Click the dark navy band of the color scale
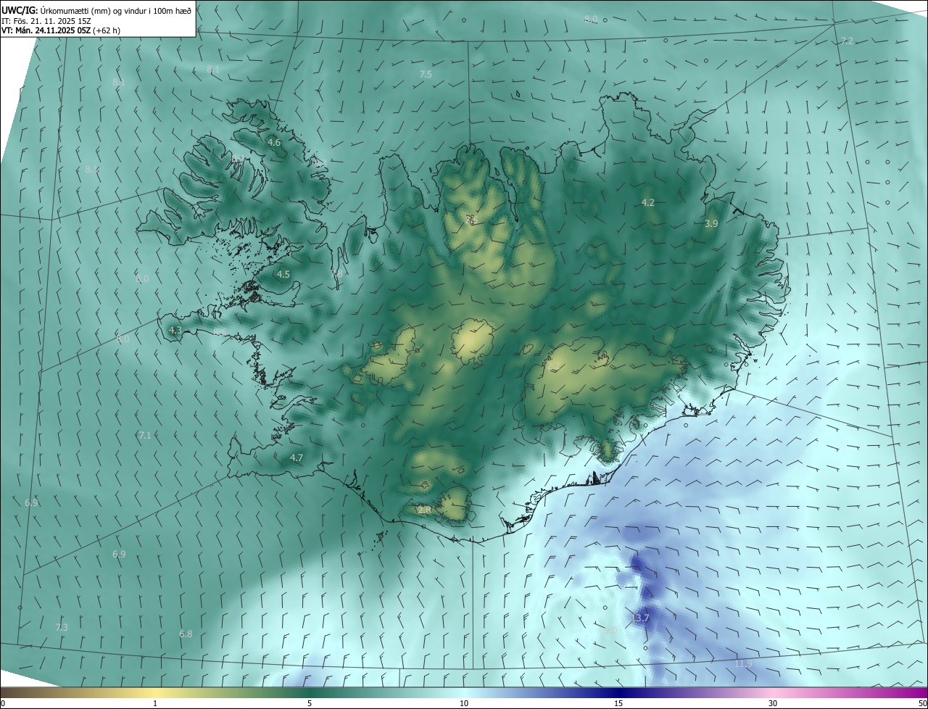The image size is (928, 709). 618,692
